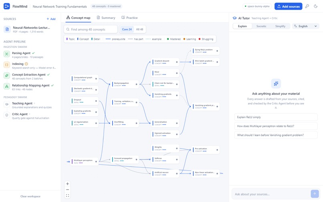Click the Add link in Sources panel
323x202 pixels.
pyautogui.click(x=51, y=19)
